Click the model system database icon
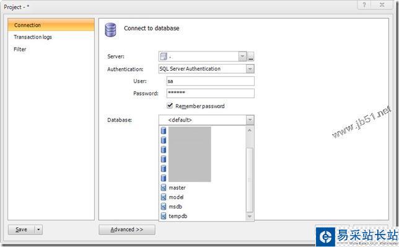The width and height of the screenshot is (399, 247). 164,197
